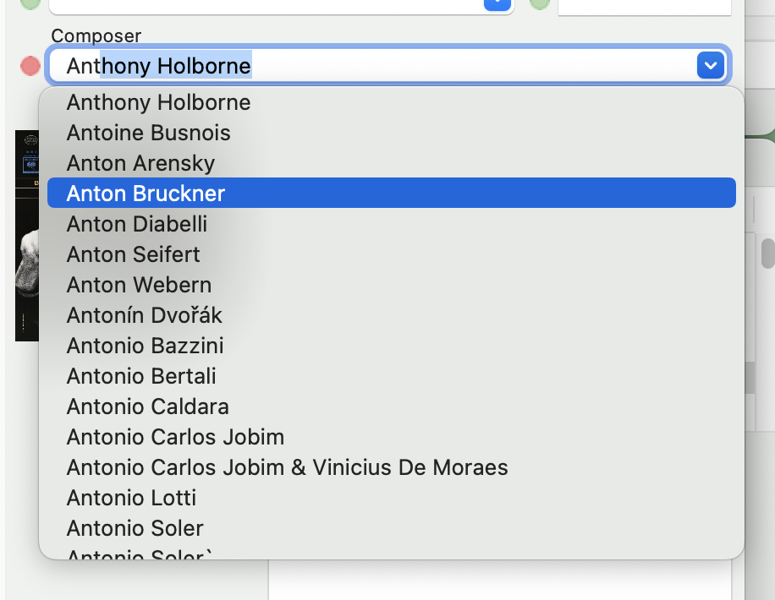Pick Antonio Bertali from the list
The image size is (775, 600).
[141, 376]
